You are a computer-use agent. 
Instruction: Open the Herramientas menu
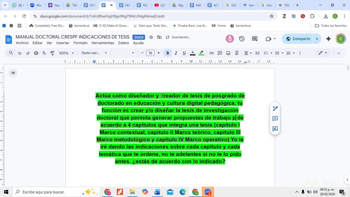[103, 43]
